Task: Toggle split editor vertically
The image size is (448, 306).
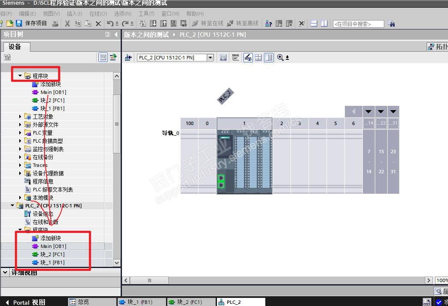Action: (324, 23)
